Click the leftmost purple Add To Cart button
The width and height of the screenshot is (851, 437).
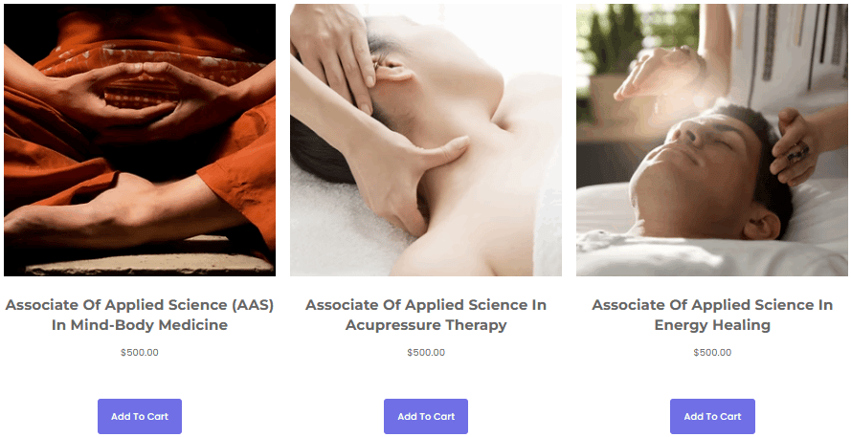point(140,416)
